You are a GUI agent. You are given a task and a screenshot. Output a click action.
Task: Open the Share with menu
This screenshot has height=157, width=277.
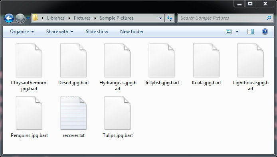coord(60,32)
